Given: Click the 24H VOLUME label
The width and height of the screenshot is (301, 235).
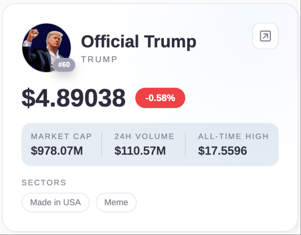Looking at the screenshot, I should coord(144,136).
